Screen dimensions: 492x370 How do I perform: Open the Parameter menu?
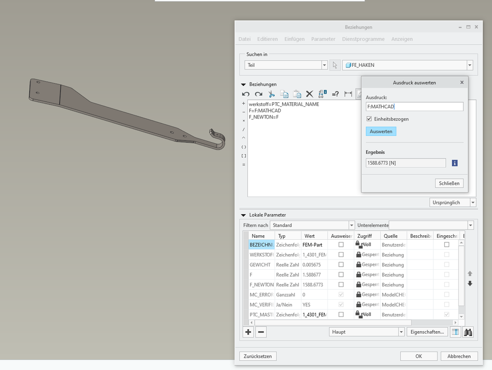coord(323,39)
